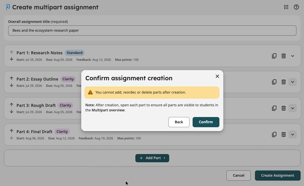Duplicate Part 2 Essay Outline
Image resolution: width=304 pixels, height=186 pixels.
click(x=274, y=82)
